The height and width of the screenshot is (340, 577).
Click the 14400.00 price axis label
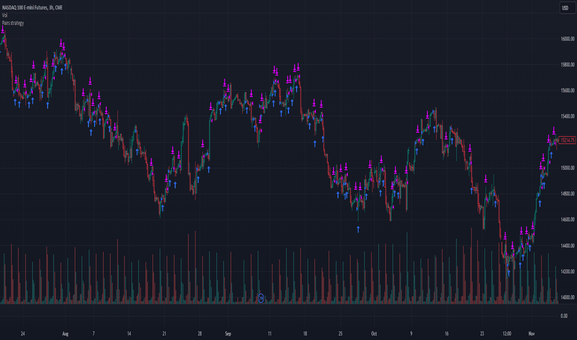click(x=568, y=245)
